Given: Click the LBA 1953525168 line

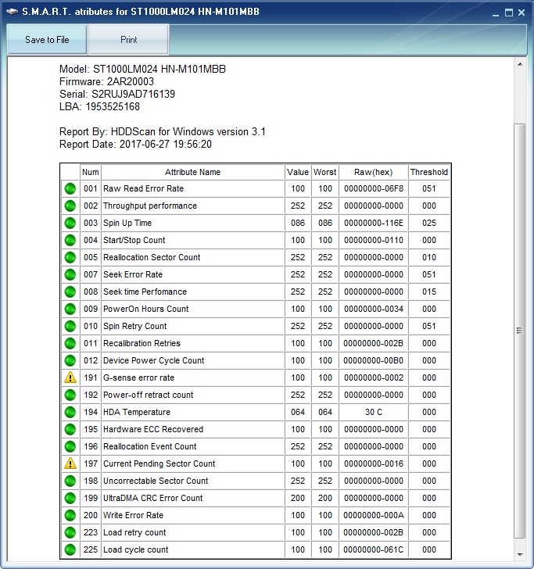Looking at the screenshot, I should tap(99, 106).
